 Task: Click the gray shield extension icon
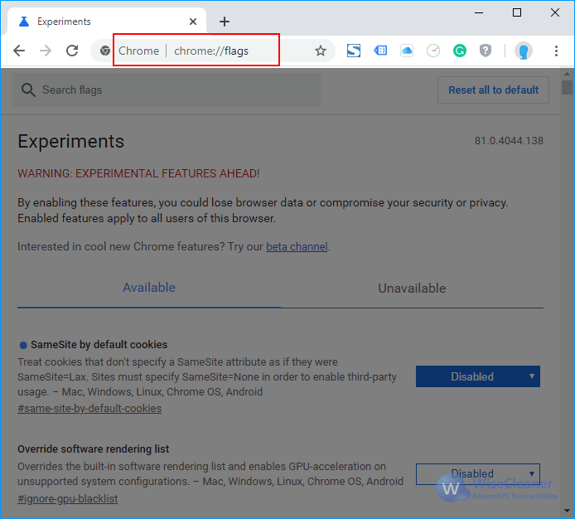(x=486, y=51)
